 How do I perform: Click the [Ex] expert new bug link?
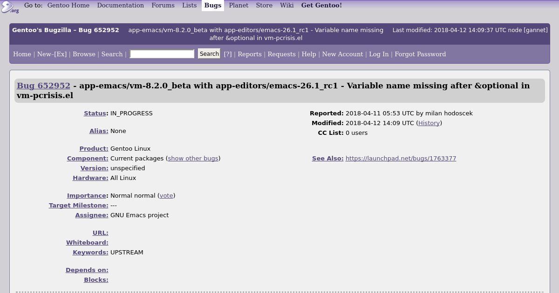coord(61,54)
